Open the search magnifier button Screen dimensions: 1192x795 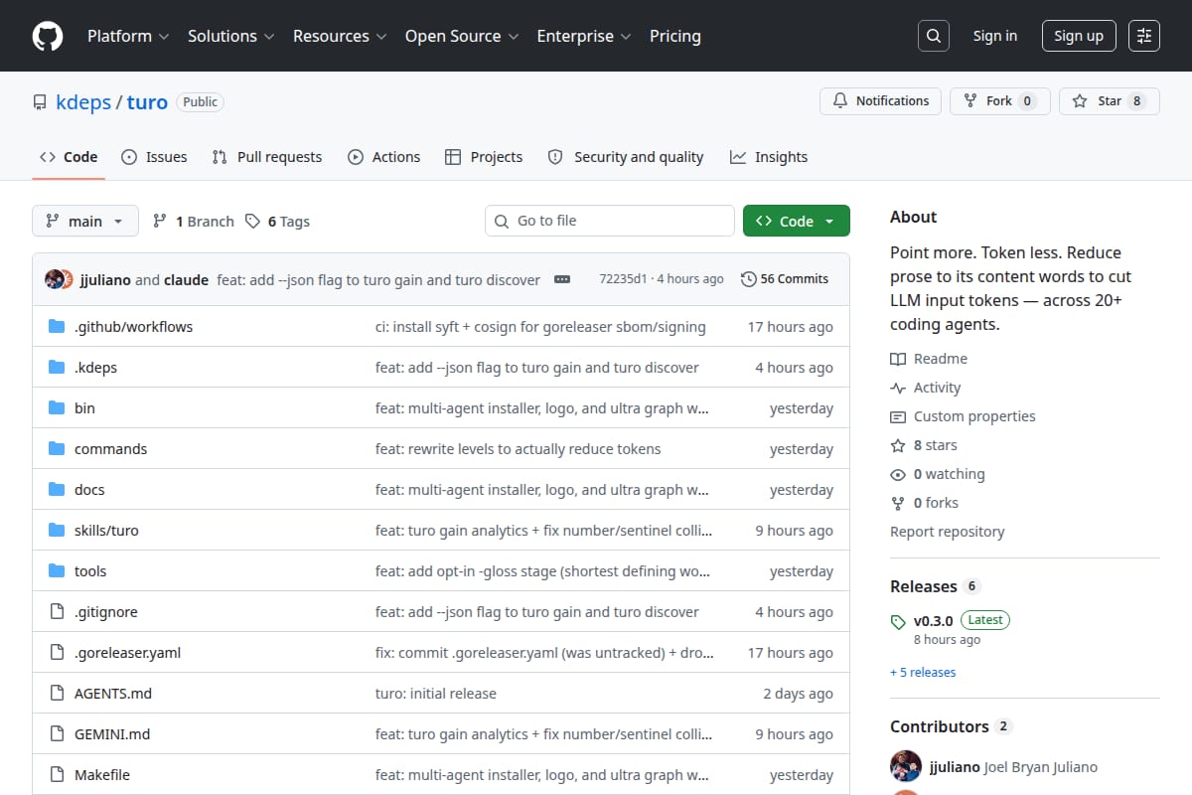click(933, 36)
